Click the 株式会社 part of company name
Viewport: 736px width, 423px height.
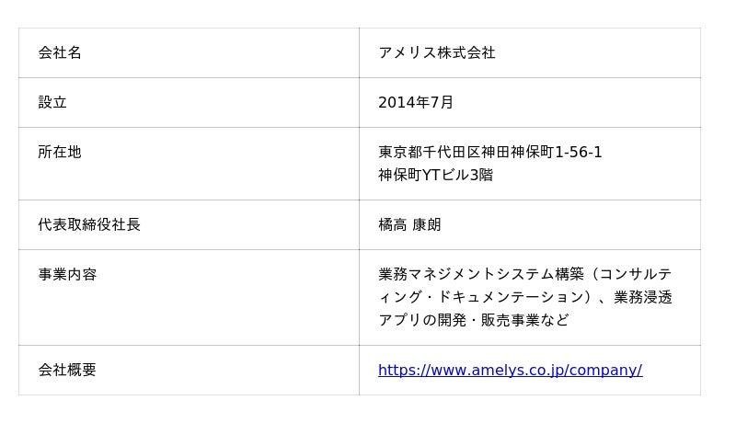pos(466,52)
